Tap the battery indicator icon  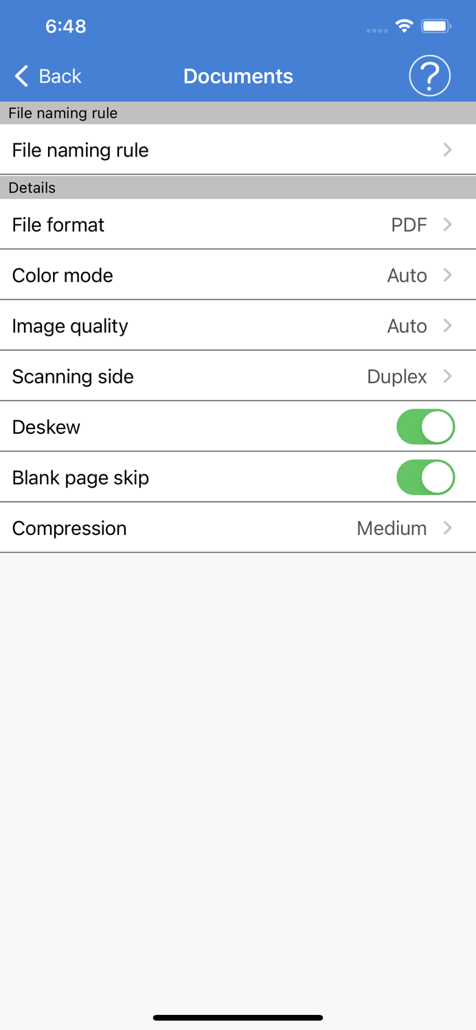pos(435,25)
